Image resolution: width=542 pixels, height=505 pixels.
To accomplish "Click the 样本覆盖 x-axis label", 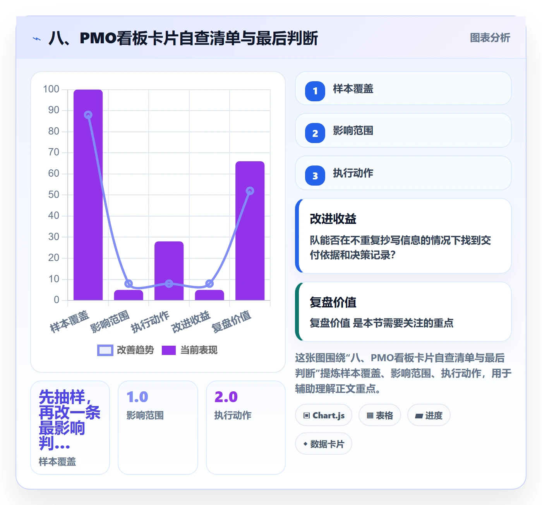I will pos(70,322).
